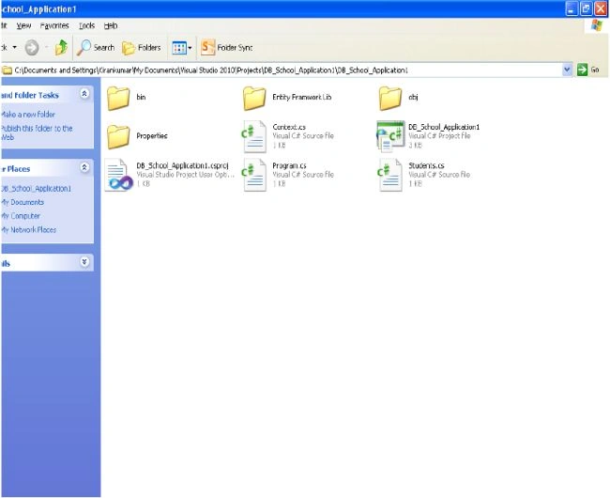
Task: Click the Go button
Action: tap(587, 70)
